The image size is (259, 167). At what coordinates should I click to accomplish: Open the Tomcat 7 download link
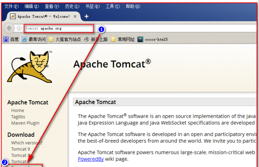pos(21,161)
